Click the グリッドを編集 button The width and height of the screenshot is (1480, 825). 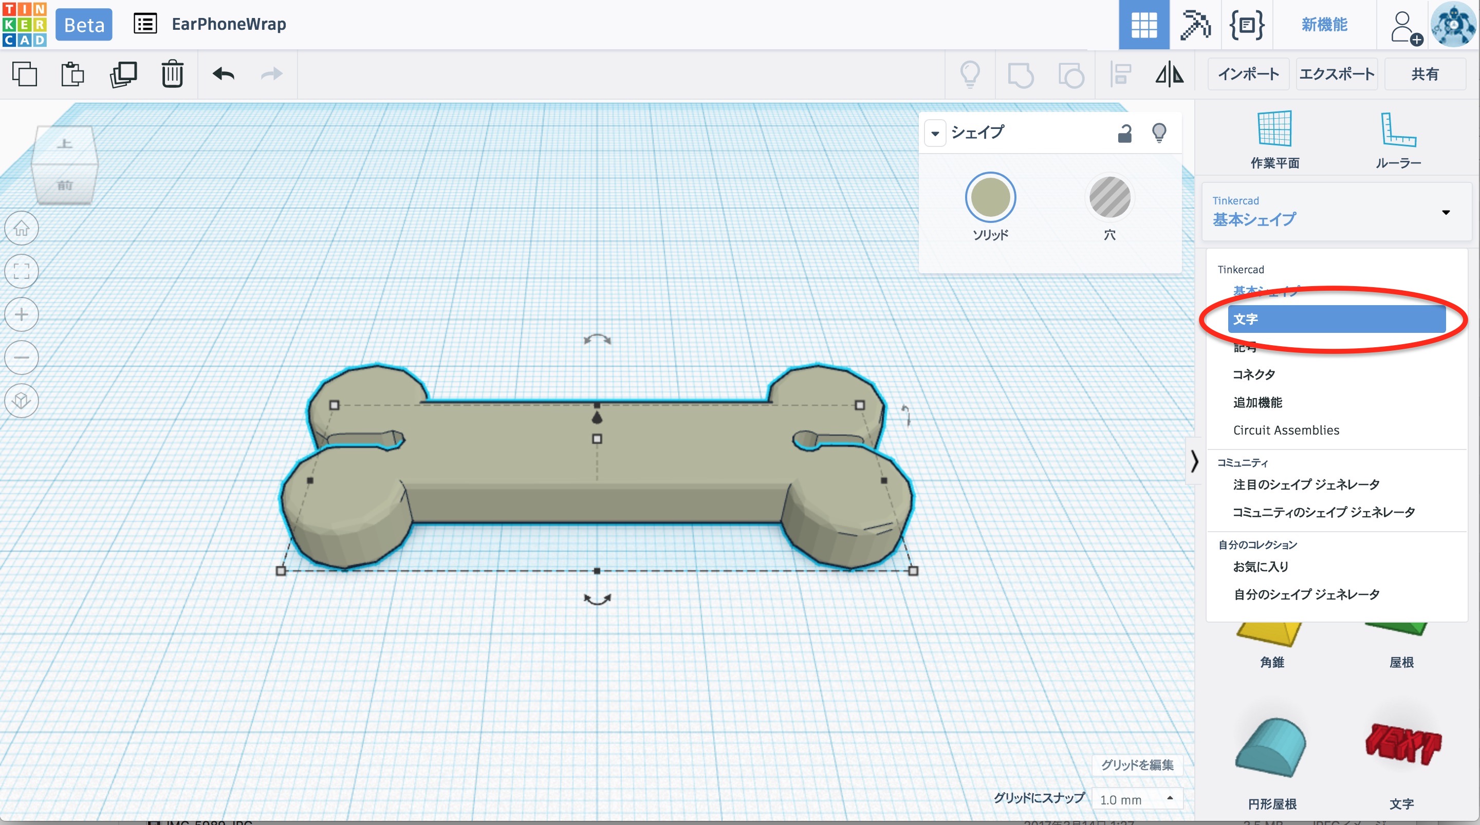tap(1136, 765)
